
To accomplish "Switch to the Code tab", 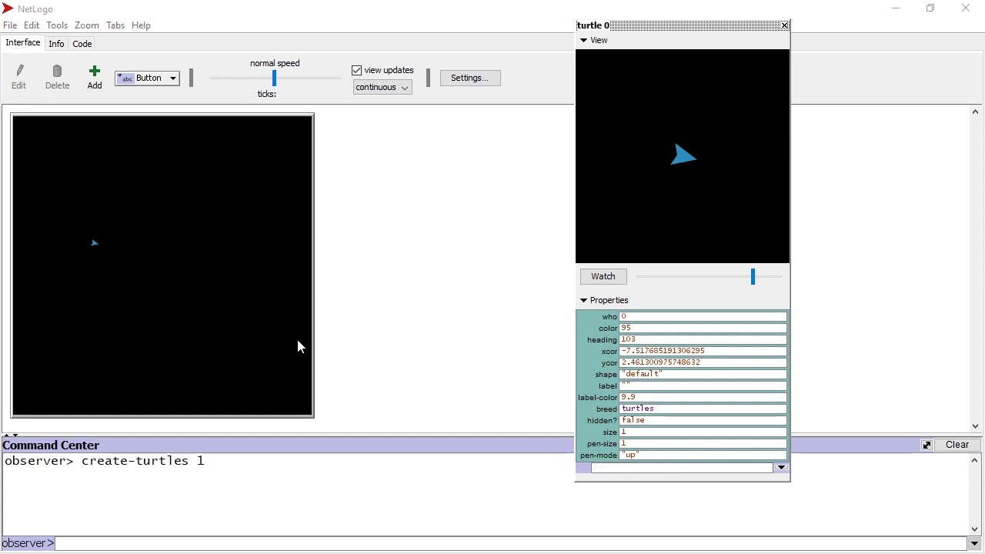I will tap(82, 44).
